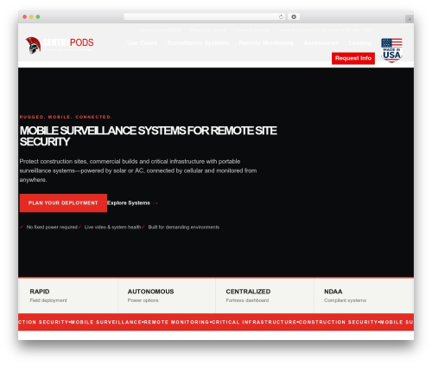This screenshot has width=432, height=366.
Task: Reload the page with the refresh icon
Action: click(x=281, y=17)
